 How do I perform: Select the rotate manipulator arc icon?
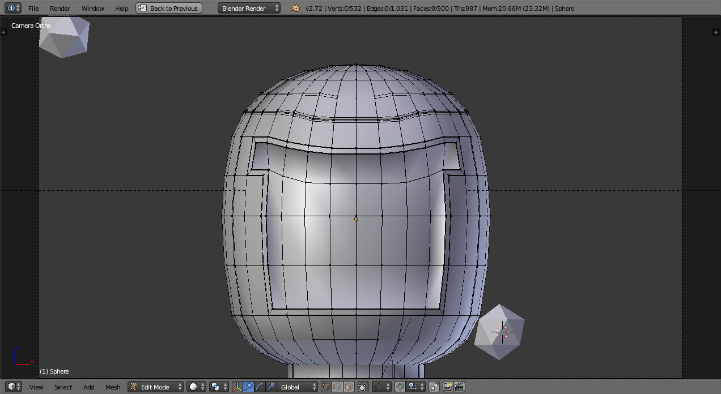260,387
